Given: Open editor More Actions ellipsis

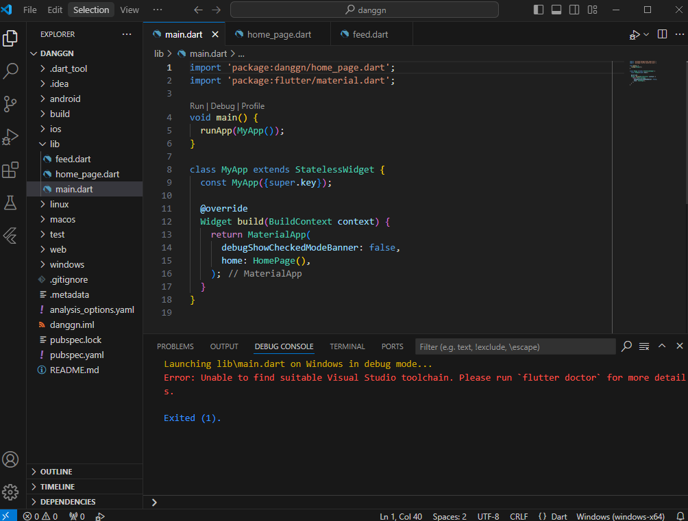Looking at the screenshot, I should tap(680, 34).
